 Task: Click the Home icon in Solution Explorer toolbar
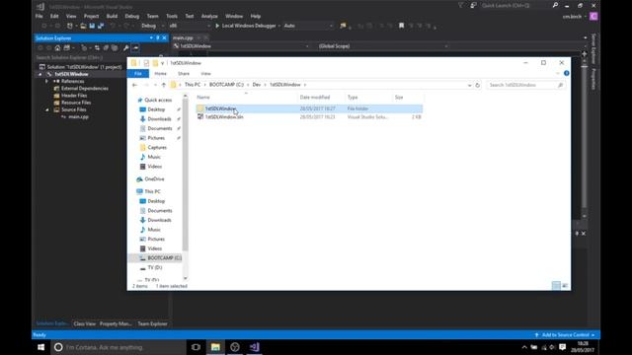(57, 48)
